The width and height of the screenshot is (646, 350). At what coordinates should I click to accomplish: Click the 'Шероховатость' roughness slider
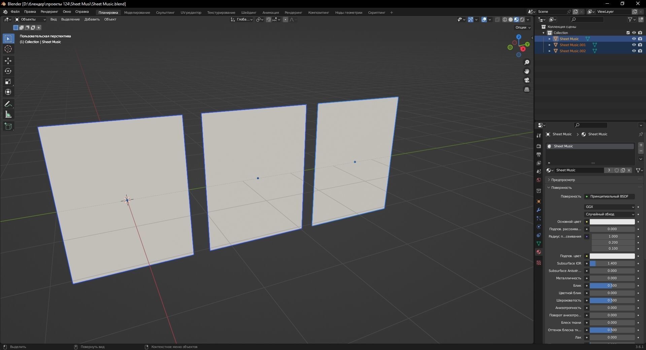(x=612, y=301)
